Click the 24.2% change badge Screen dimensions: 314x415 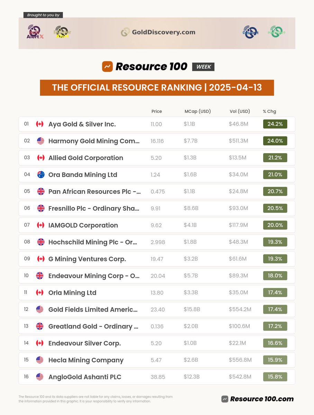(x=275, y=124)
